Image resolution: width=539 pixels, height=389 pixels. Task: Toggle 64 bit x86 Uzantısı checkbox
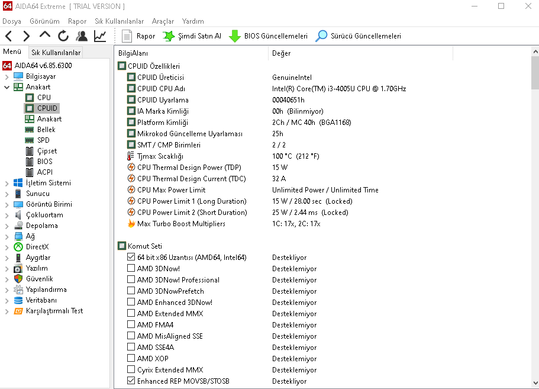coord(131,257)
